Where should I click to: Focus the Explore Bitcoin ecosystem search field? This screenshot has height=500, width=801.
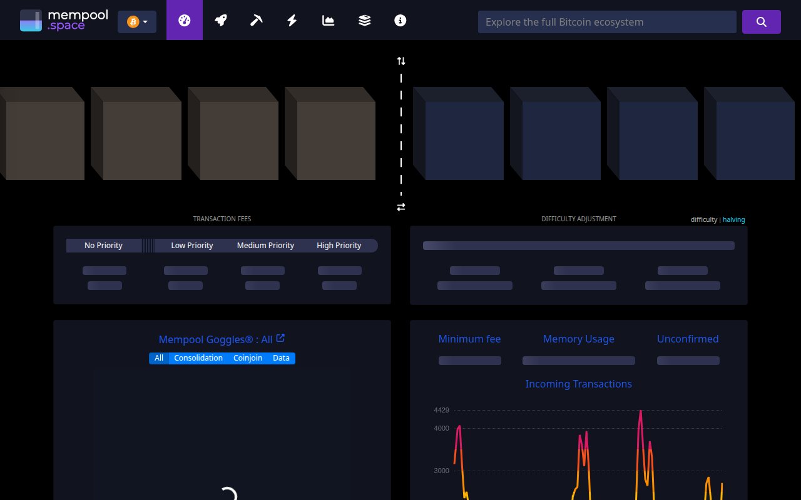click(606, 22)
